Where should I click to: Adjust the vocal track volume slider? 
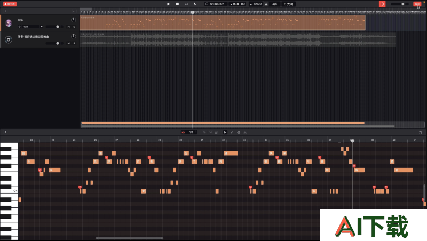point(54,27)
